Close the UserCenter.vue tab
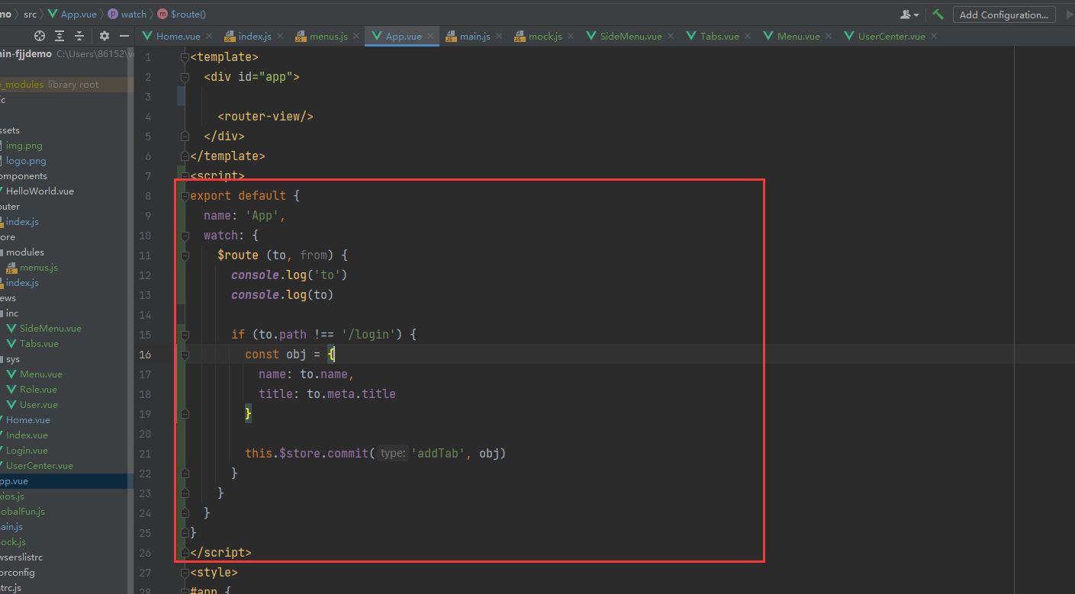Viewport: 1075px width, 594px height. pyautogui.click(x=934, y=36)
